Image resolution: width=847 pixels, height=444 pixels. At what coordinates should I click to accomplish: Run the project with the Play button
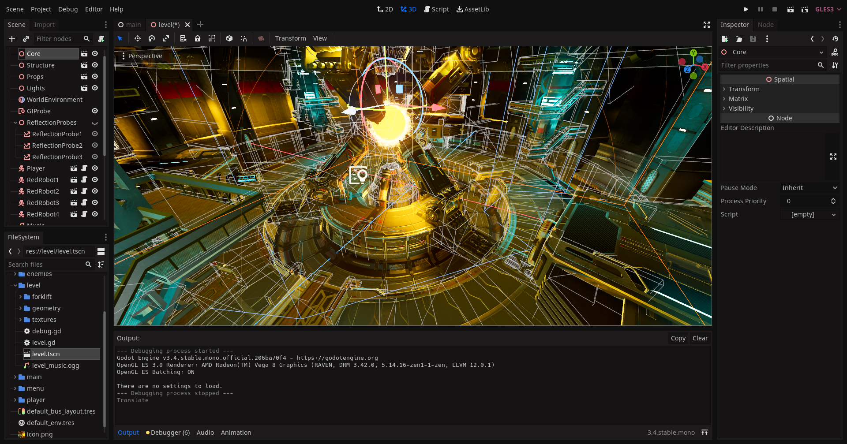pos(746,9)
